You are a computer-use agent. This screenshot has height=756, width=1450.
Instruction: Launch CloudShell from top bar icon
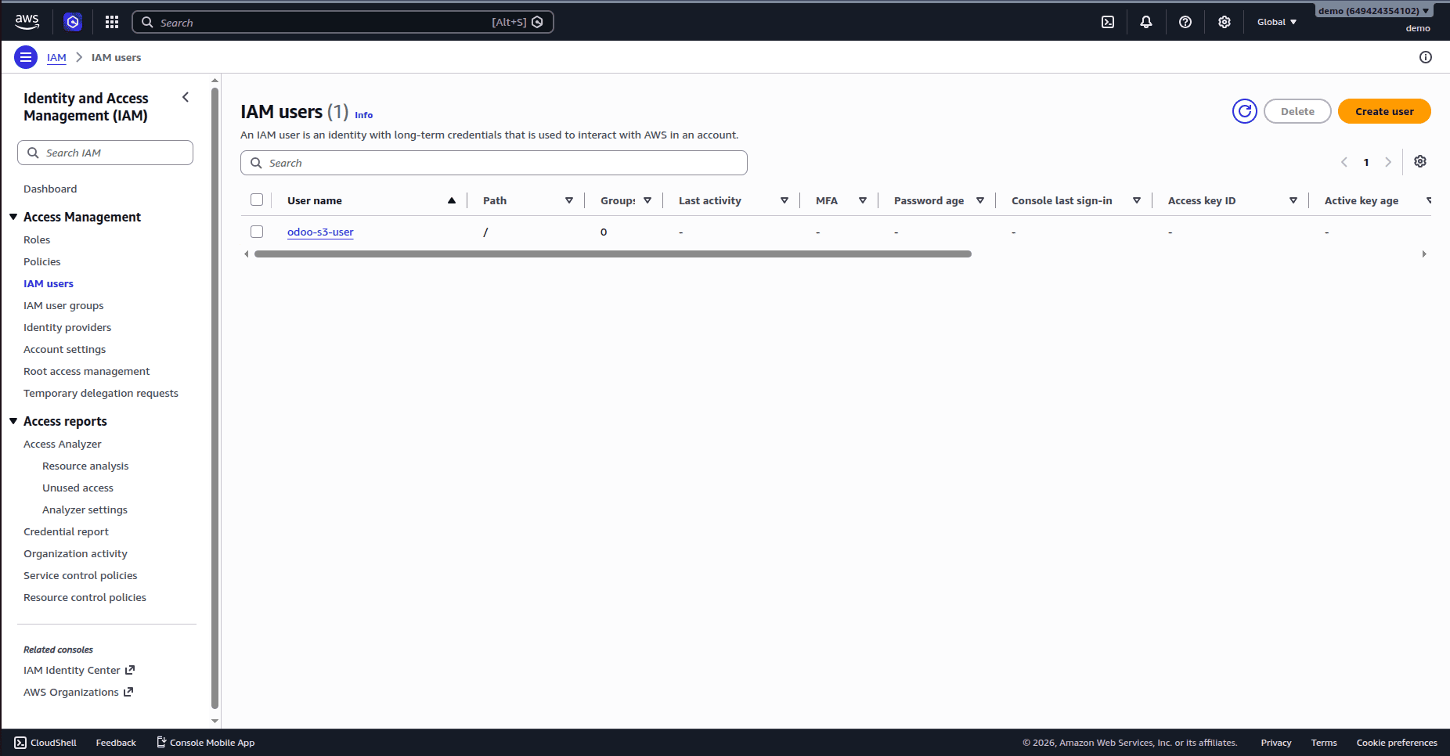point(1108,22)
